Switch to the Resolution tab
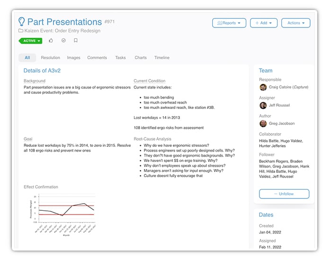 50,58
